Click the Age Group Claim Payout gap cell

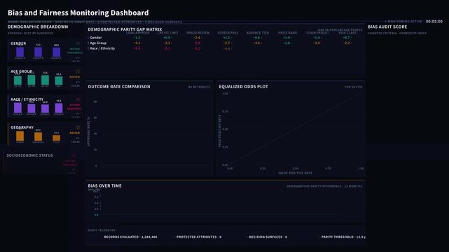tap(317, 43)
